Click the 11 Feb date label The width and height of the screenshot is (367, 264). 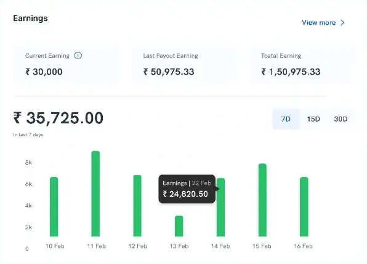[x=97, y=246]
